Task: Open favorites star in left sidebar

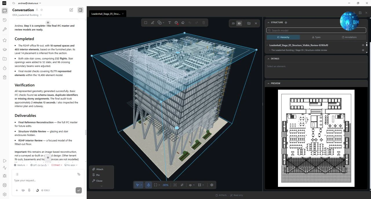Action: (5, 40)
